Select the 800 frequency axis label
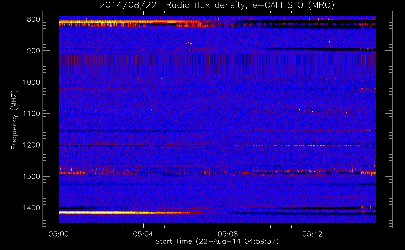The height and width of the screenshot is (250, 405). tap(34, 19)
